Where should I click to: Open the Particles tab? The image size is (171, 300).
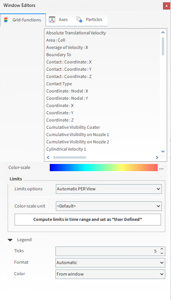pyautogui.click(x=90, y=19)
